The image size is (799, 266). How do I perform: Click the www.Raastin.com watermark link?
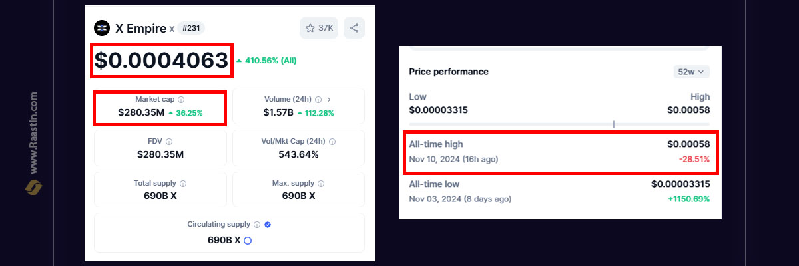pos(34,133)
